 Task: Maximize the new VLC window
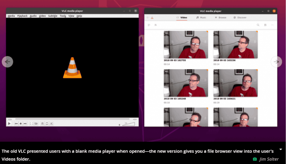click(x=268, y=11)
